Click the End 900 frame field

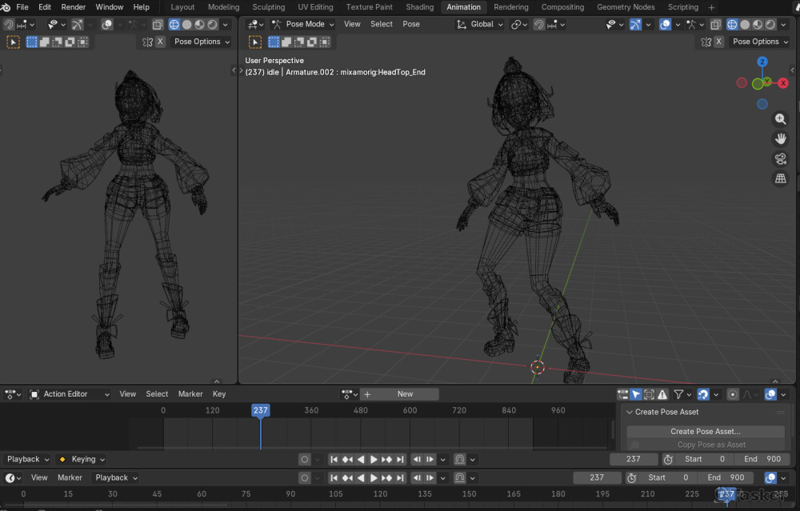click(762, 460)
